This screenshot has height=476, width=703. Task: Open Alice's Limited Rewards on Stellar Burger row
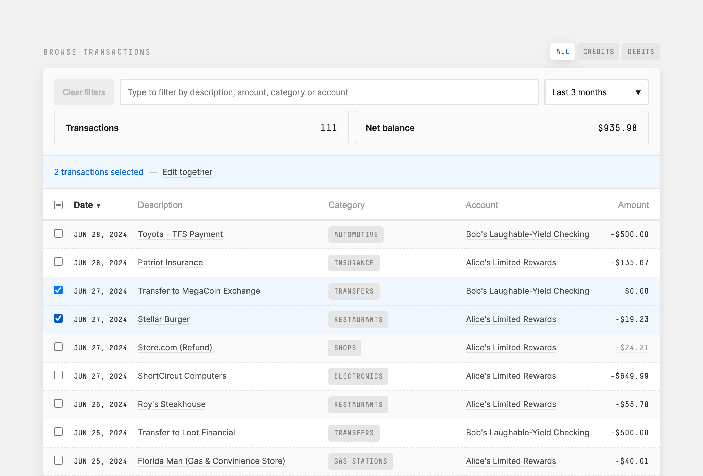[x=511, y=319]
